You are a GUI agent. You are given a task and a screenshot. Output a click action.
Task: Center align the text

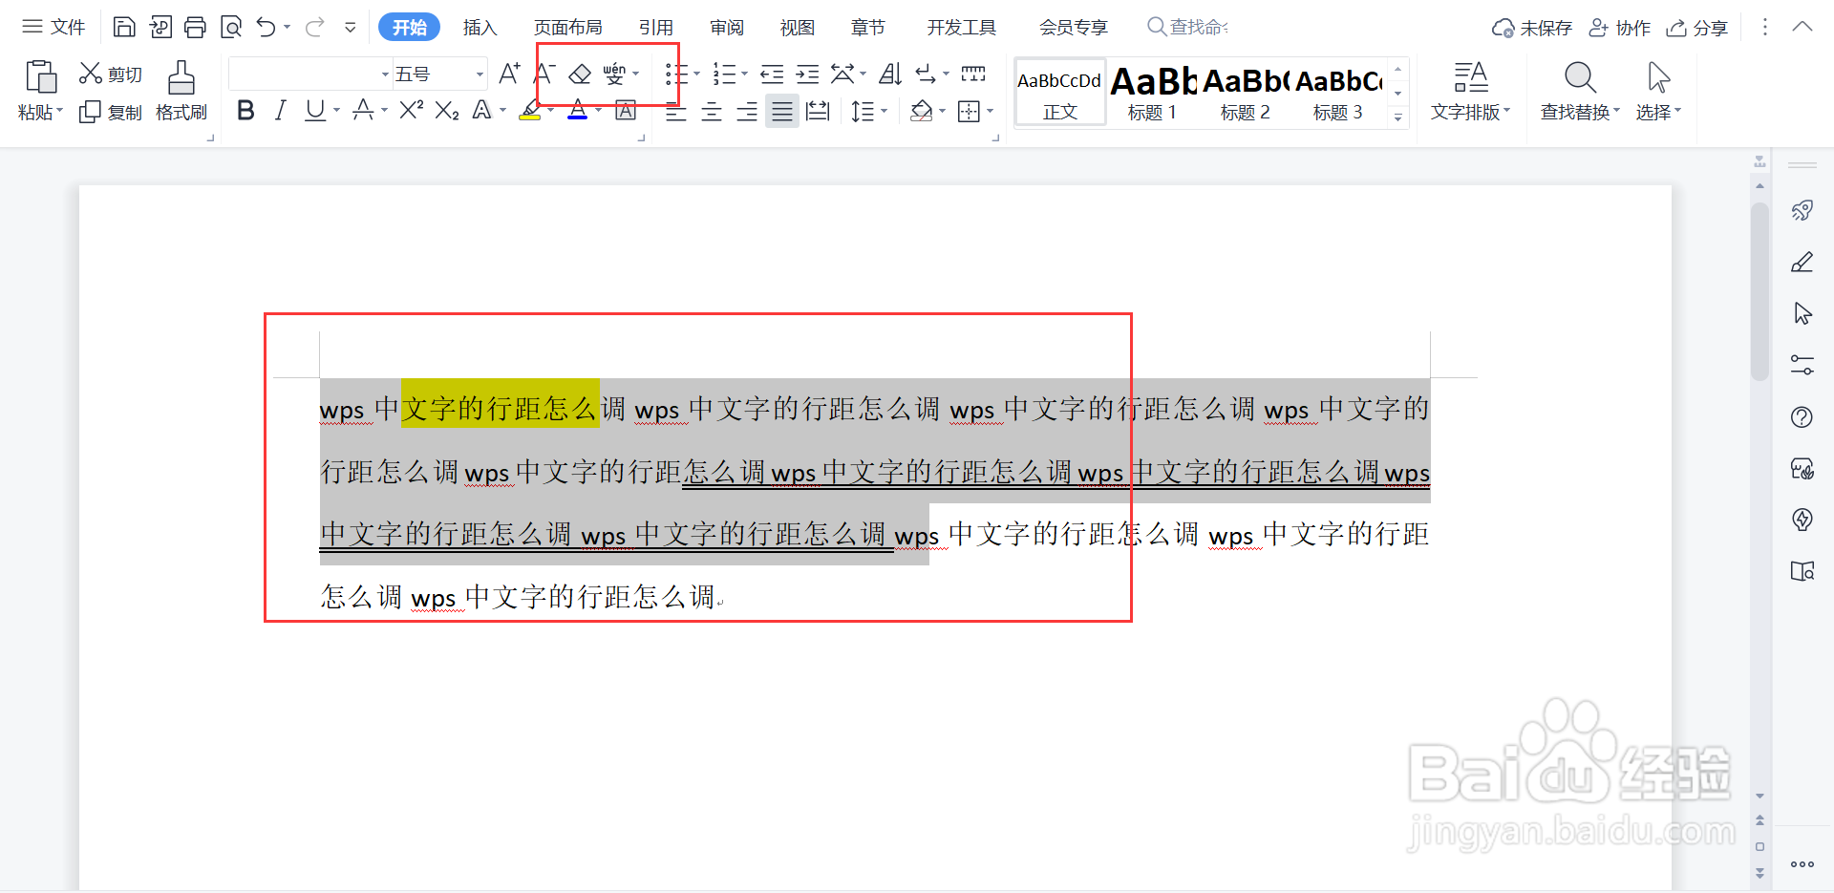click(x=712, y=112)
